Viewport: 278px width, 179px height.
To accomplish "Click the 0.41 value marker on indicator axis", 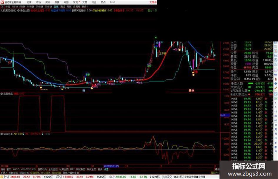I will click(x=225, y=115).
